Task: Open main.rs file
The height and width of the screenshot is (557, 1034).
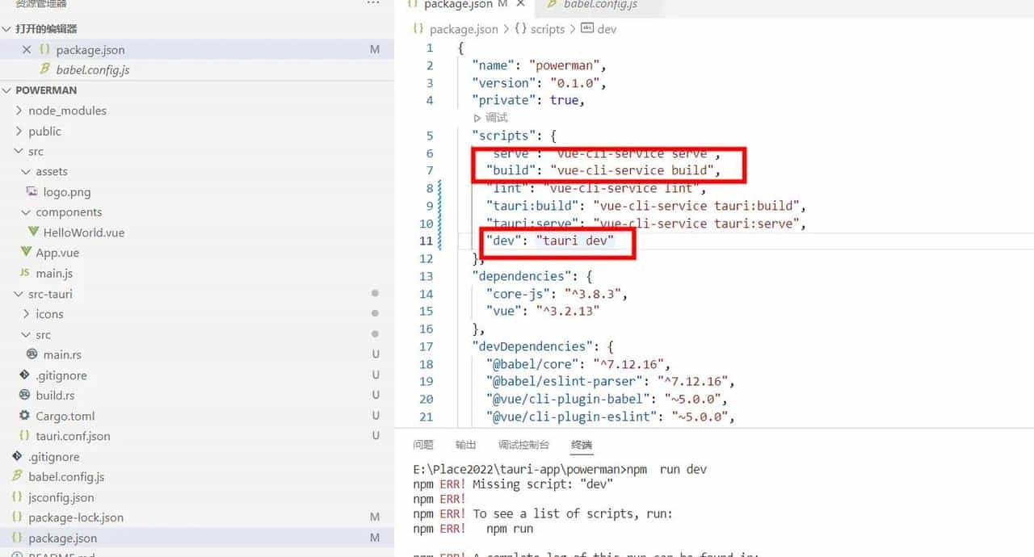Action: [x=62, y=354]
